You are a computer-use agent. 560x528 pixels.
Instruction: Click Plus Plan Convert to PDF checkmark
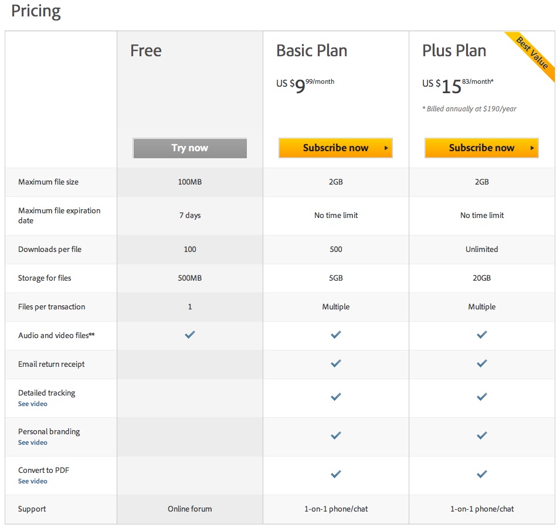[x=481, y=474]
